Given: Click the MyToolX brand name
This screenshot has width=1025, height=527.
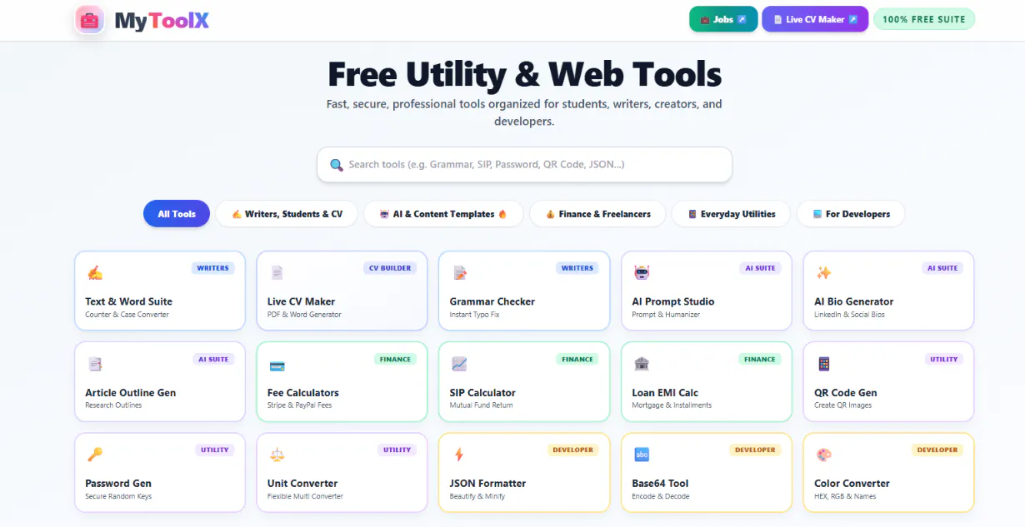Looking at the screenshot, I should 162,20.
